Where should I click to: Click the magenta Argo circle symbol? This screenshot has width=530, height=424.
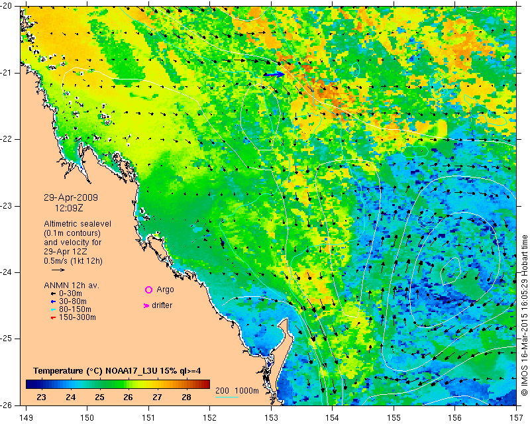point(148,290)
